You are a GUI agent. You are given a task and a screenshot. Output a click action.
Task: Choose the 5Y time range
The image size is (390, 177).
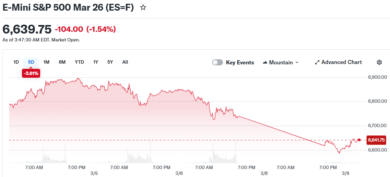(110, 62)
